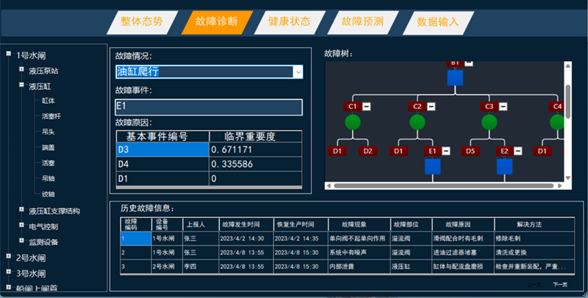The width and height of the screenshot is (588, 298).
Task: Select fault tree node C1
Action: [353, 106]
